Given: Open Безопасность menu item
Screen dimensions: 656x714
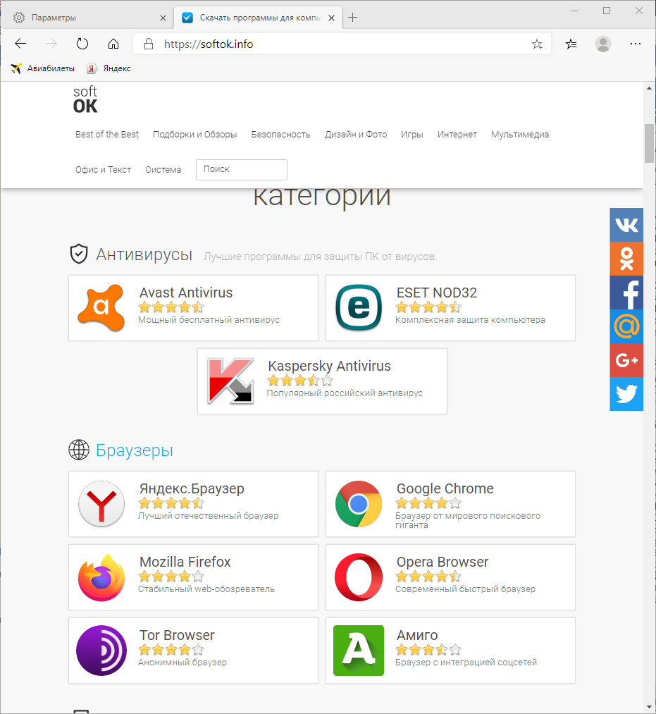Looking at the screenshot, I should click(281, 135).
